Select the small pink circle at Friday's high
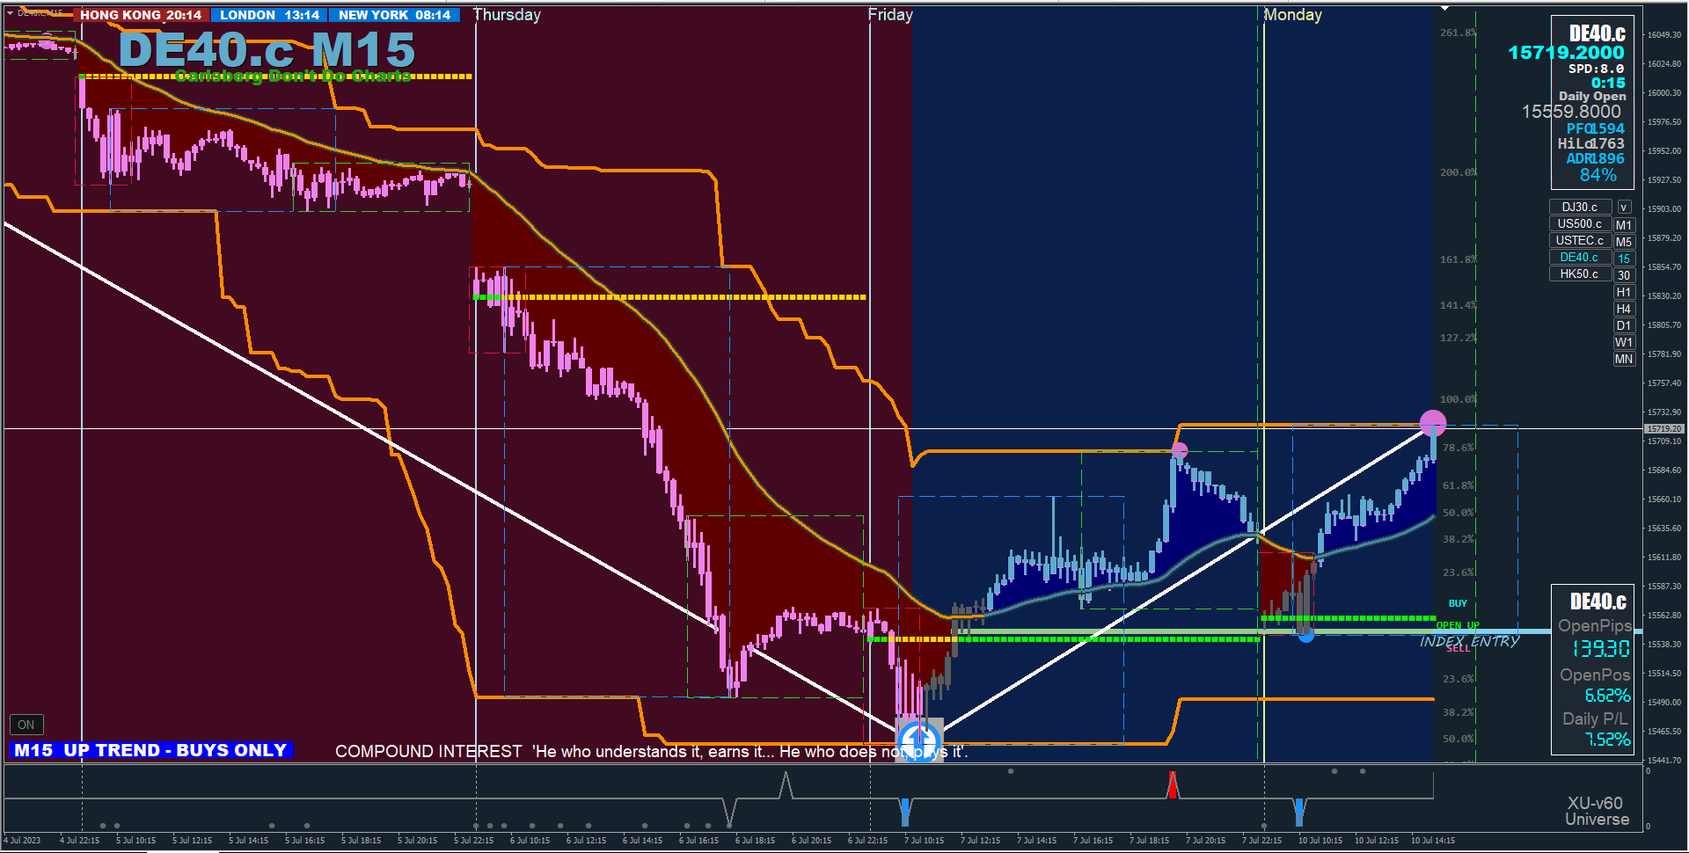 (x=1180, y=450)
